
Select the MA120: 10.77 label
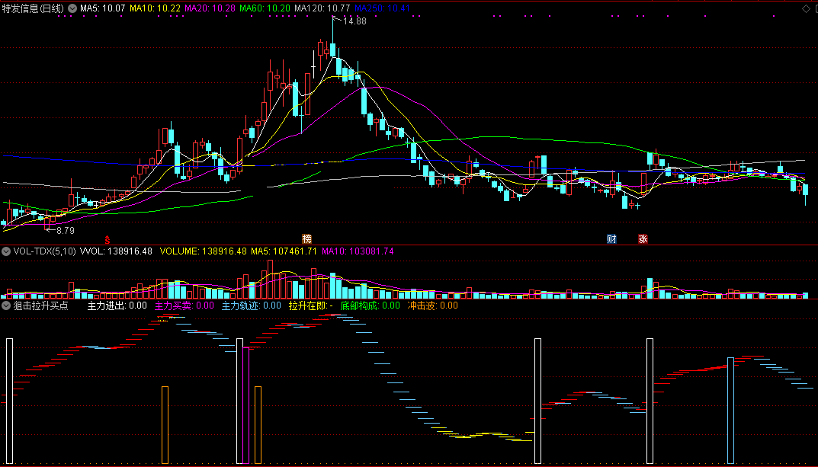point(322,8)
